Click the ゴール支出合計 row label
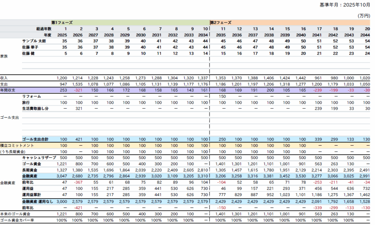375x225 pixels. pos(36,139)
